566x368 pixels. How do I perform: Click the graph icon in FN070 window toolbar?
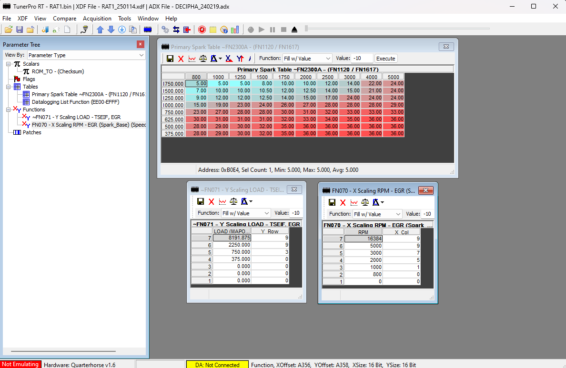[354, 202]
